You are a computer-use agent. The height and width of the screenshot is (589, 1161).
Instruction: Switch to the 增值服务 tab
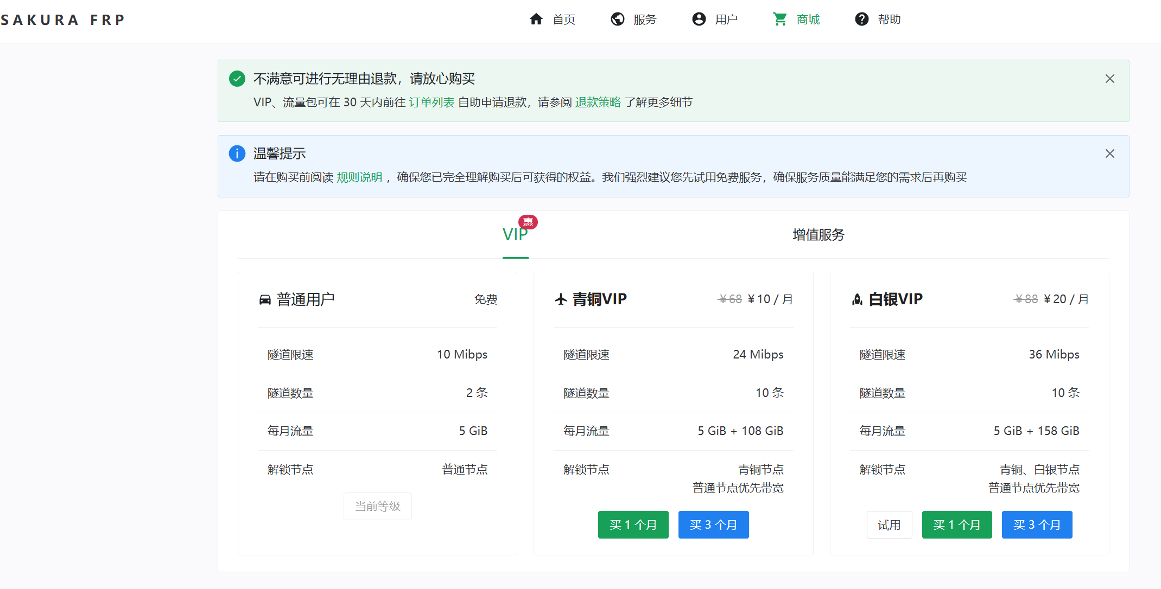(817, 235)
